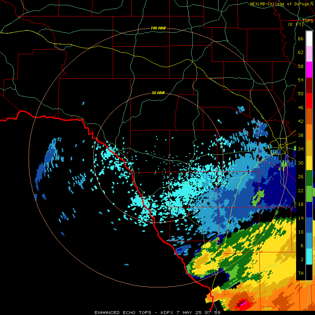
Task: Select the dark red legend segment
Action: pos(309,86)
